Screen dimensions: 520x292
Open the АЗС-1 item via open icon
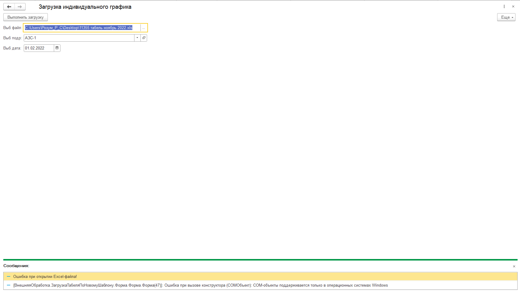click(144, 38)
